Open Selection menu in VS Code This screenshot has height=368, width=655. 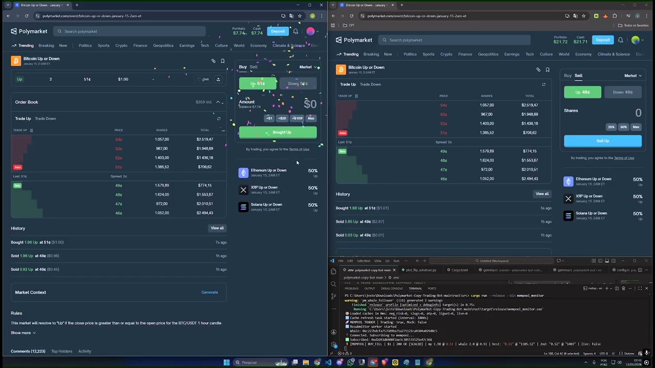pos(363,261)
